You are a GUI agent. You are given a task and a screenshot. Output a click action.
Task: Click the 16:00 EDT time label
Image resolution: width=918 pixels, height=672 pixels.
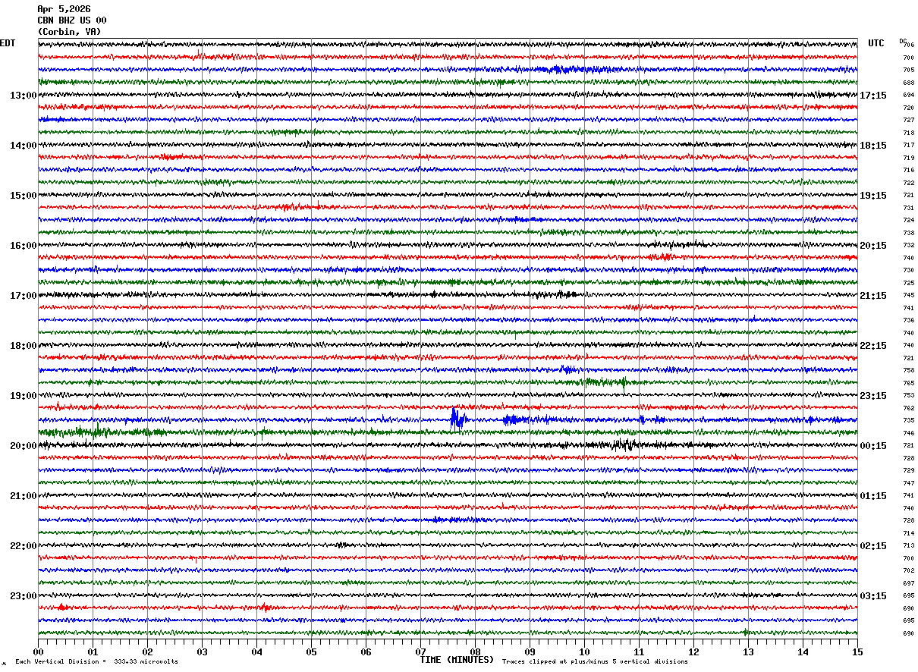click(23, 246)
